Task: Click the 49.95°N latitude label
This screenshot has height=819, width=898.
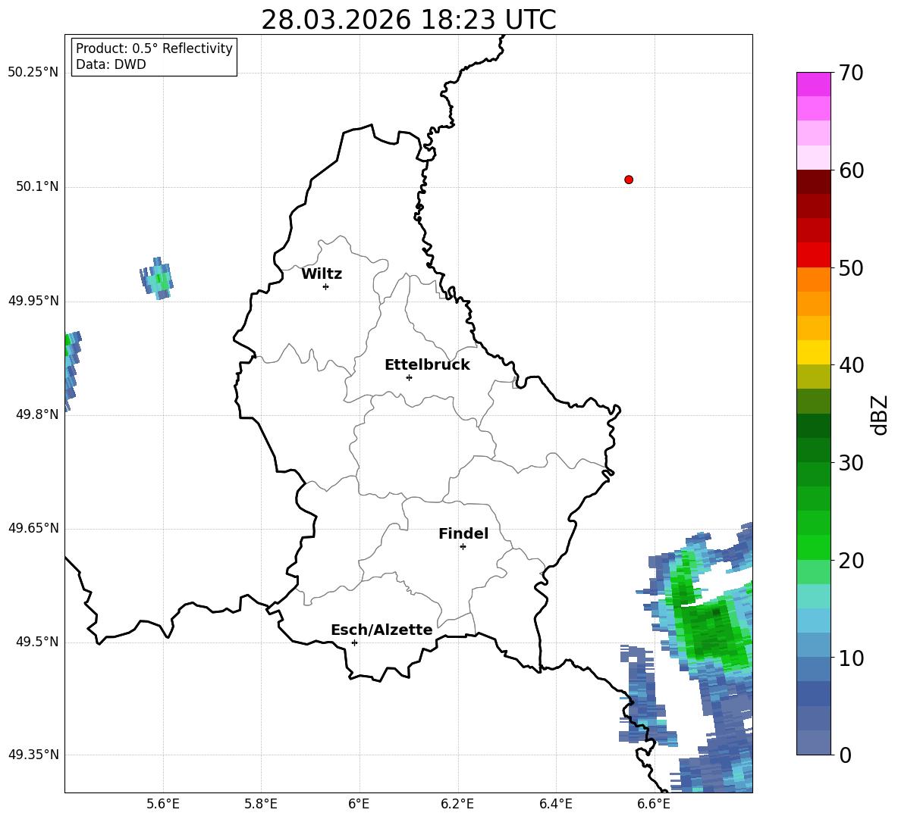Action: click(x=33, y=300)
